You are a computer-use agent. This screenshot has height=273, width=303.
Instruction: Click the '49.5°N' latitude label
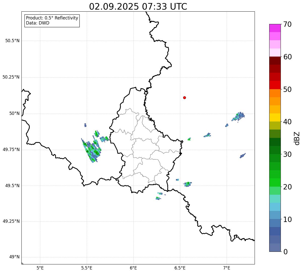point(12,186)
